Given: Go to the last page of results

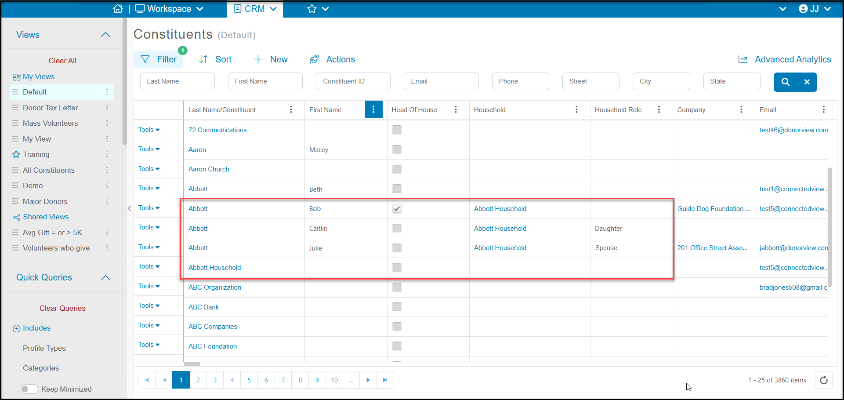Looking at the screenshot, I should [385, 380].
